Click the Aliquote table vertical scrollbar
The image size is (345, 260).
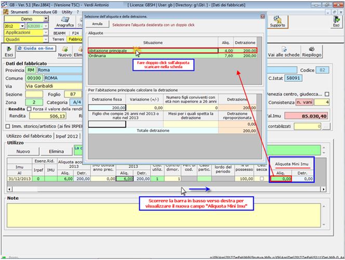[x=259, y=60]
